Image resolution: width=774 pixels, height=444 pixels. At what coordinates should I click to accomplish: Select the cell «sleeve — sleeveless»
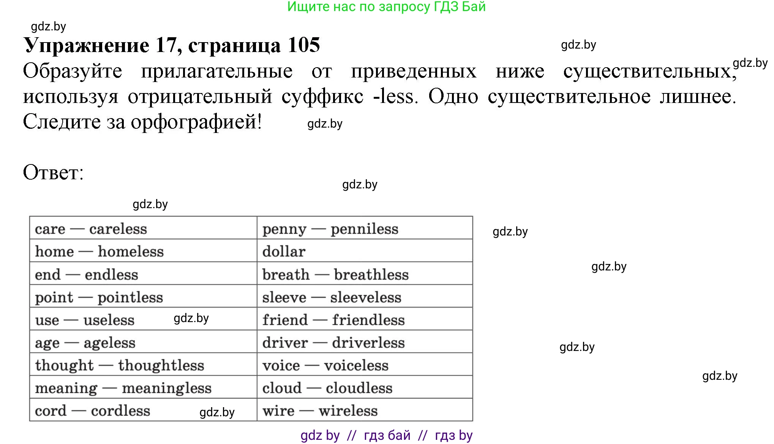click(331, 297)
